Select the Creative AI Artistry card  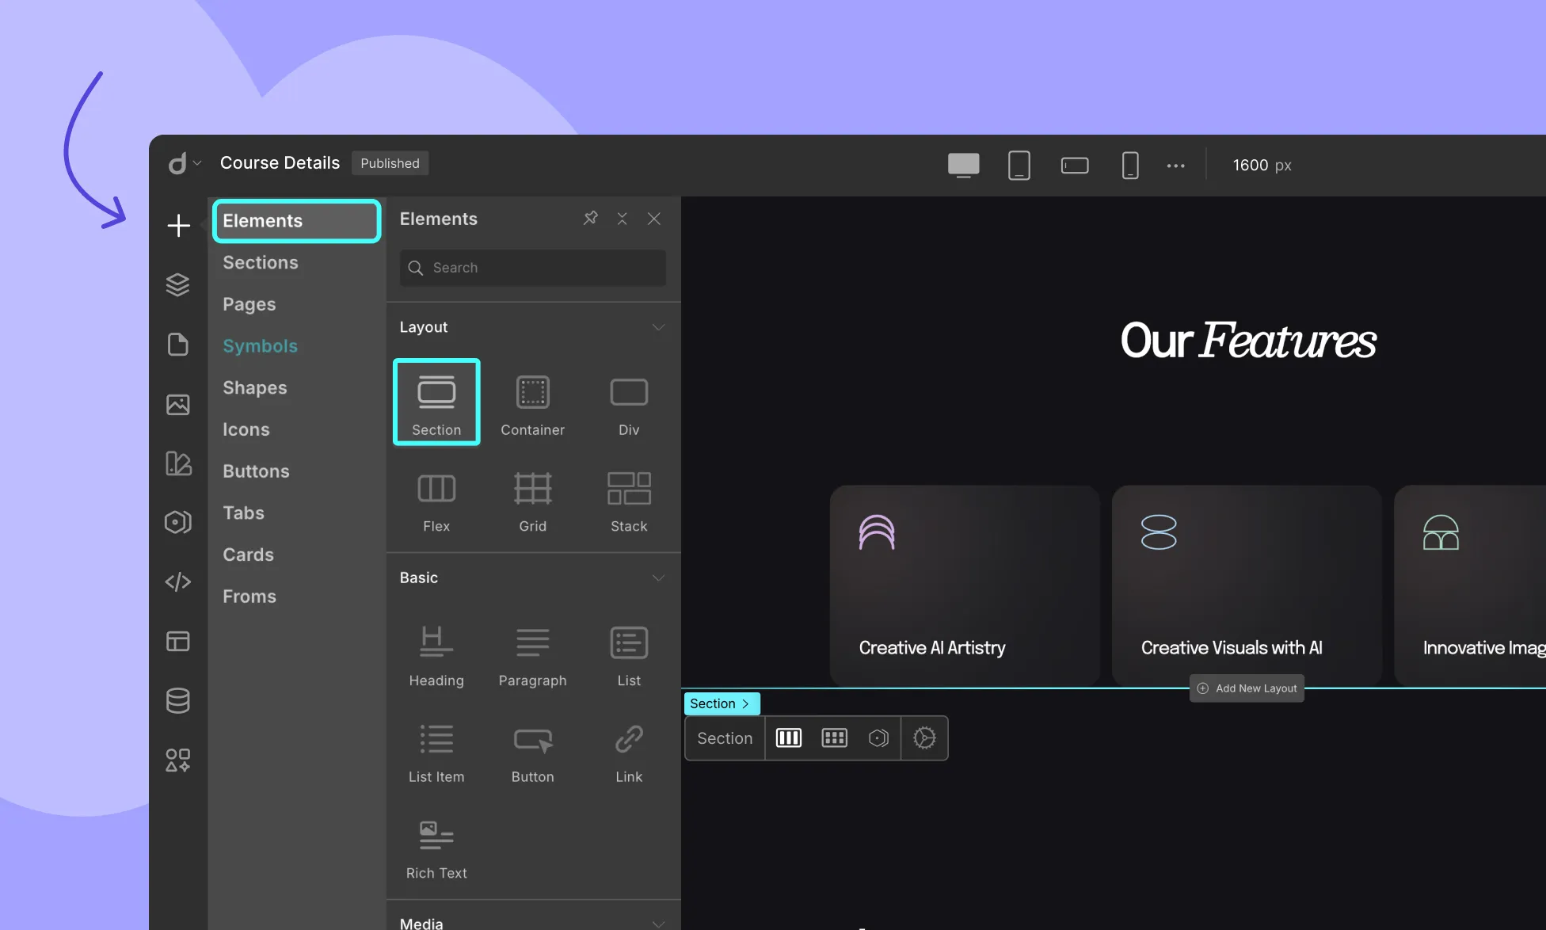tap(965, 586)
